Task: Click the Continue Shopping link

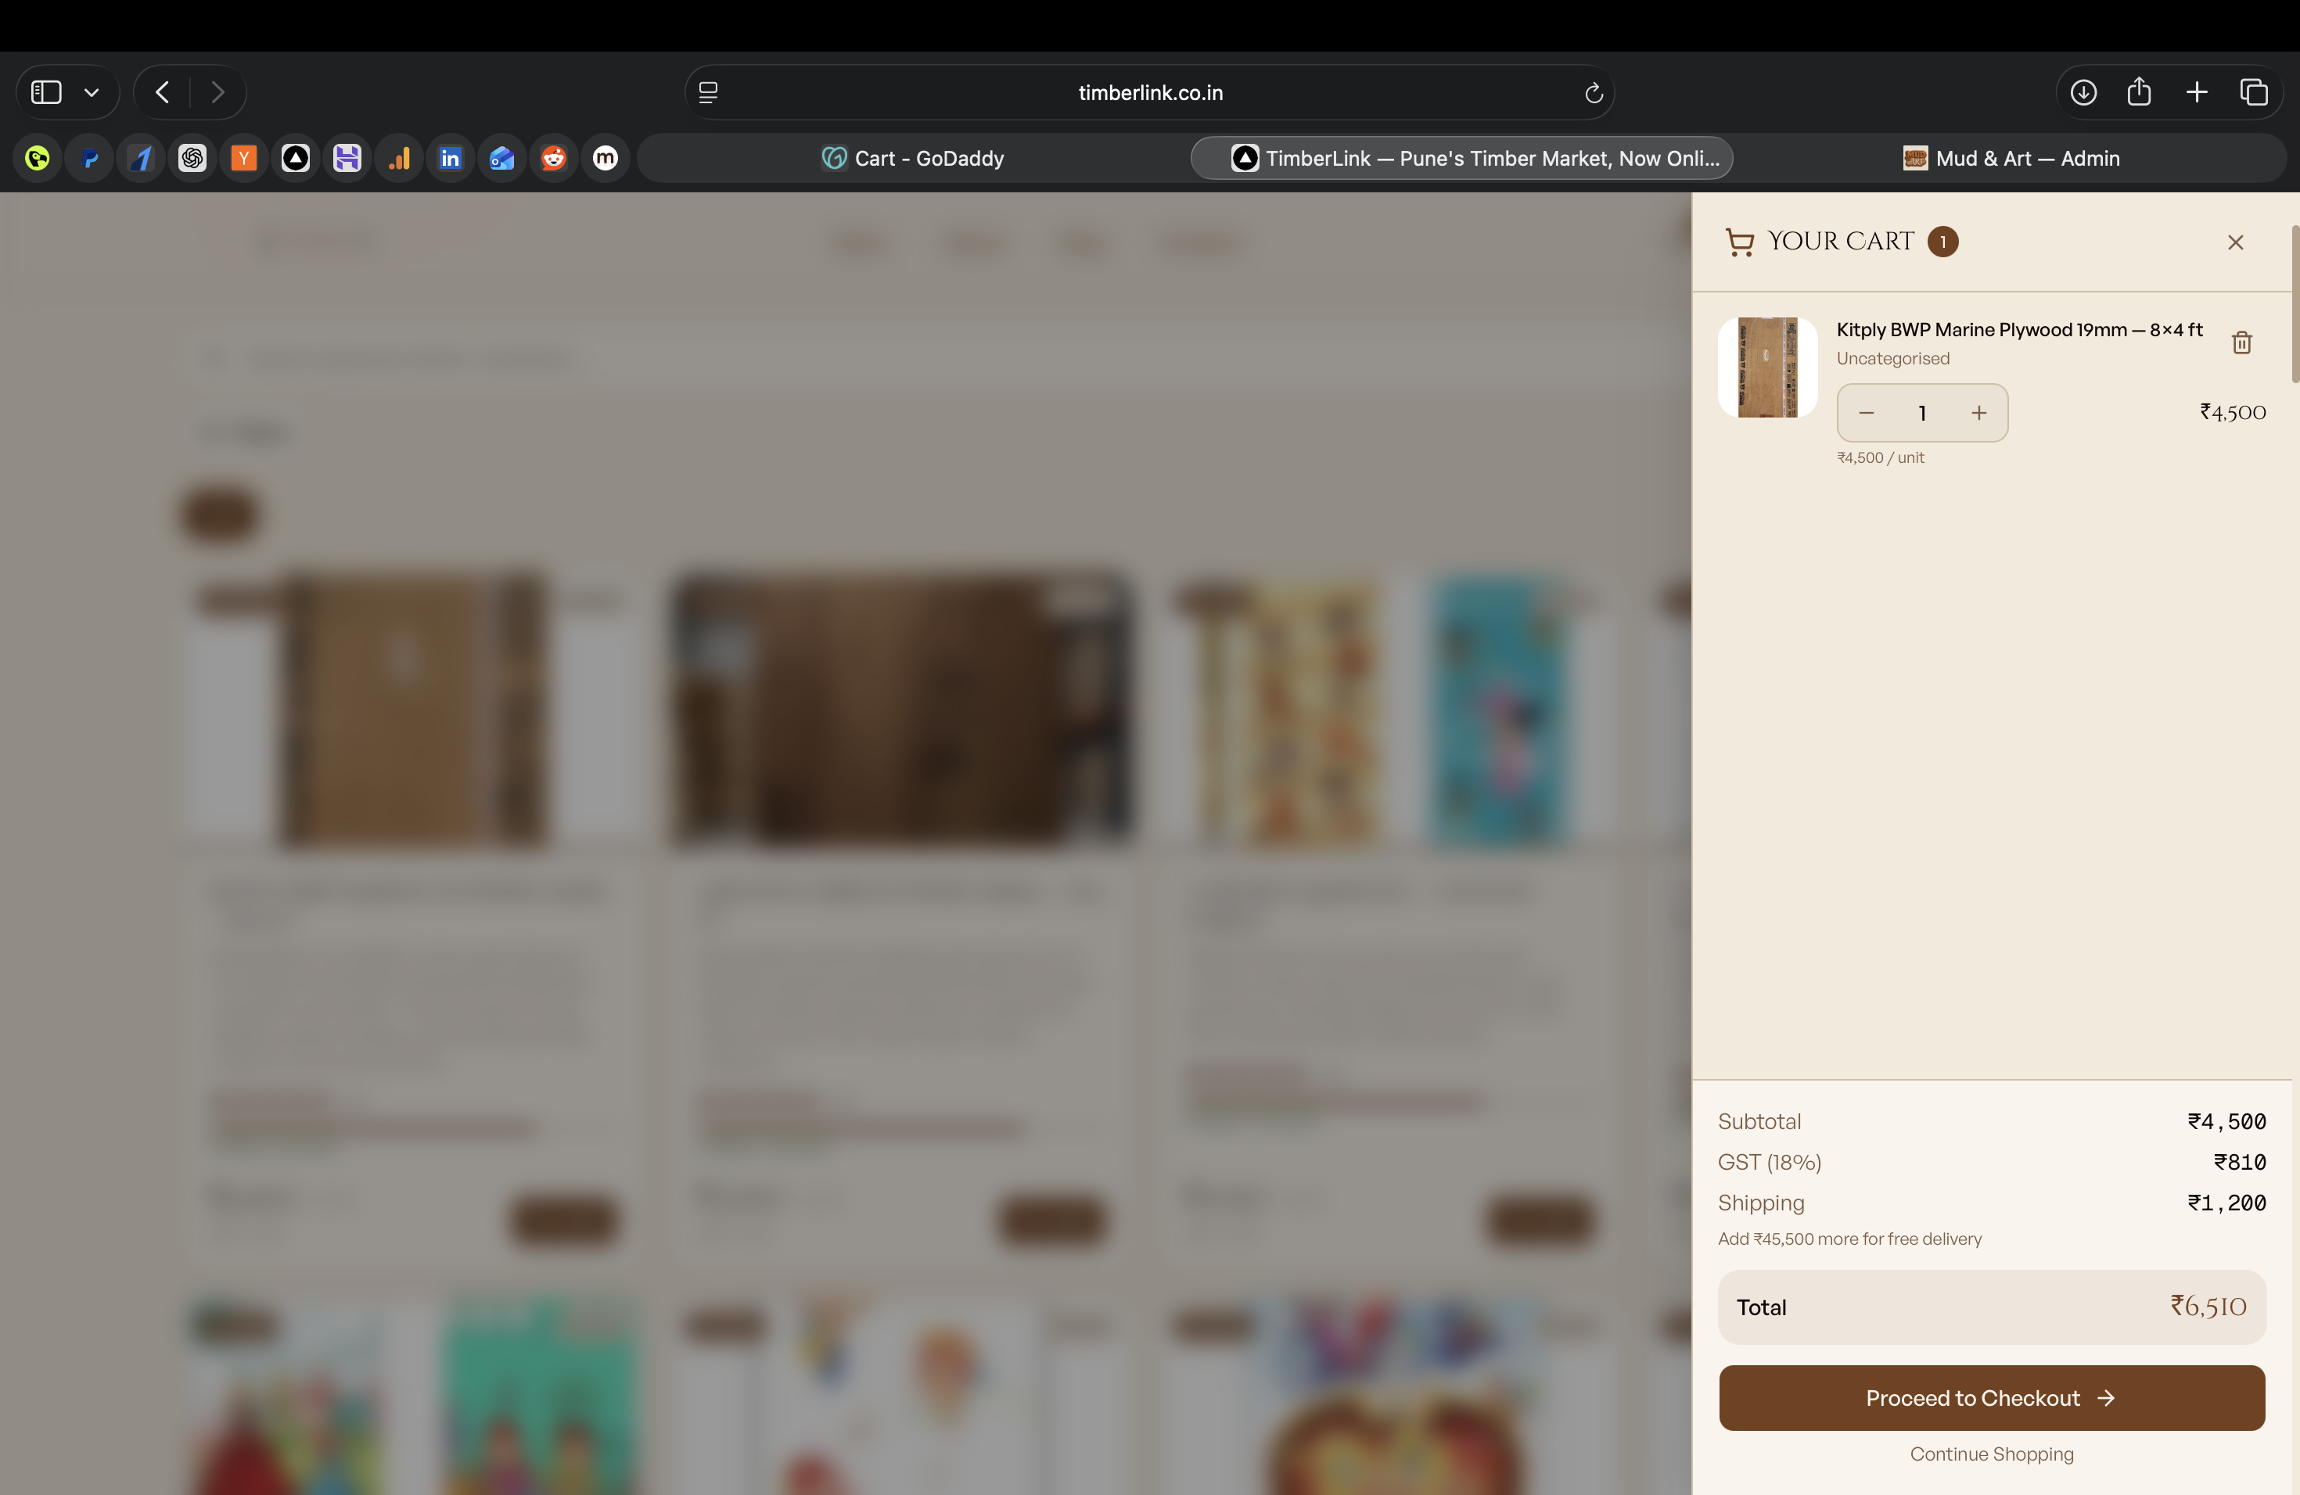Action: coord(1991,1454)
